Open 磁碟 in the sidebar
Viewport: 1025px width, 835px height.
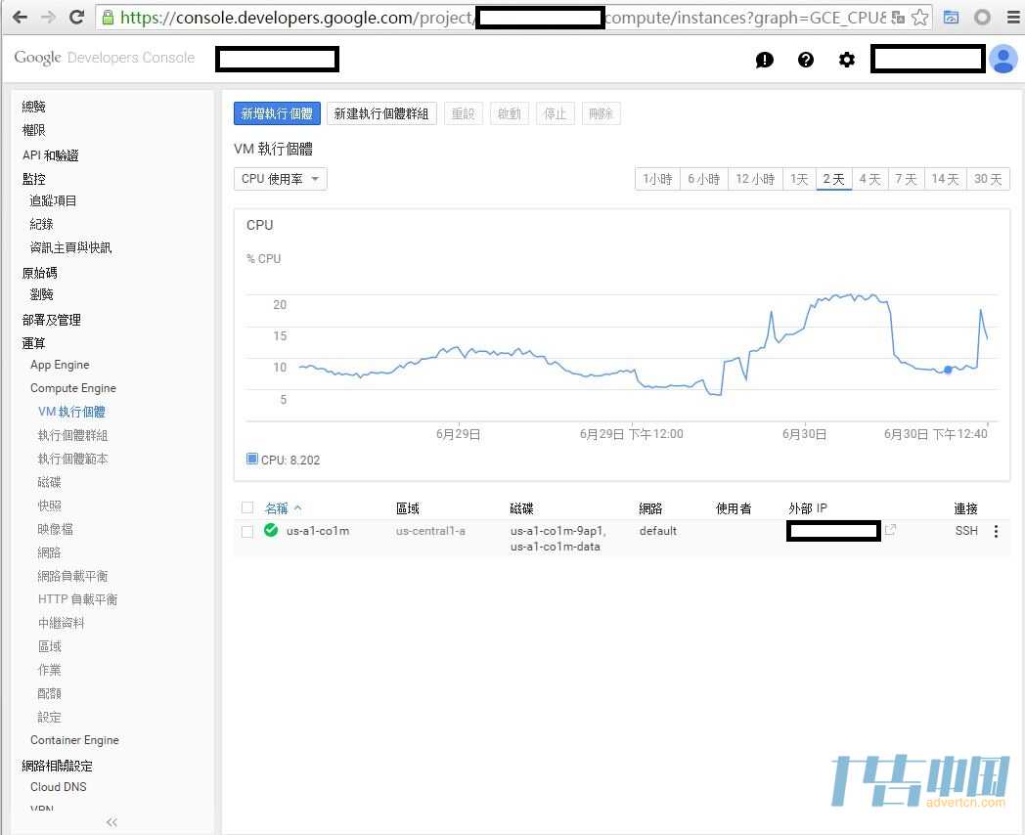[x=50, y=482]
